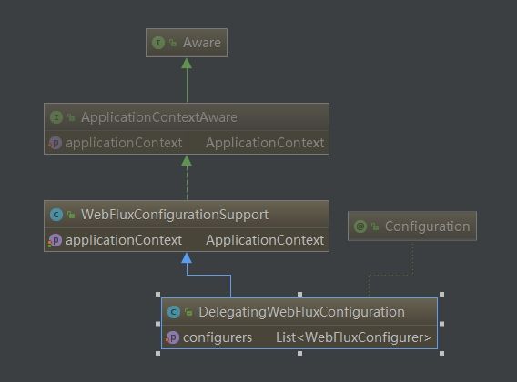This screenshot has width=517, height=382.
Task: Select the DelegatingWebFluxConfiguration node header
Action: coord(299,312)
